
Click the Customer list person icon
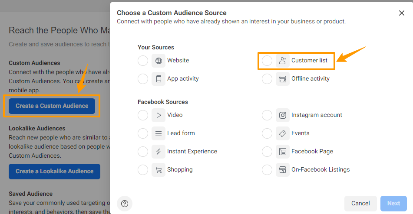[283, 61]
